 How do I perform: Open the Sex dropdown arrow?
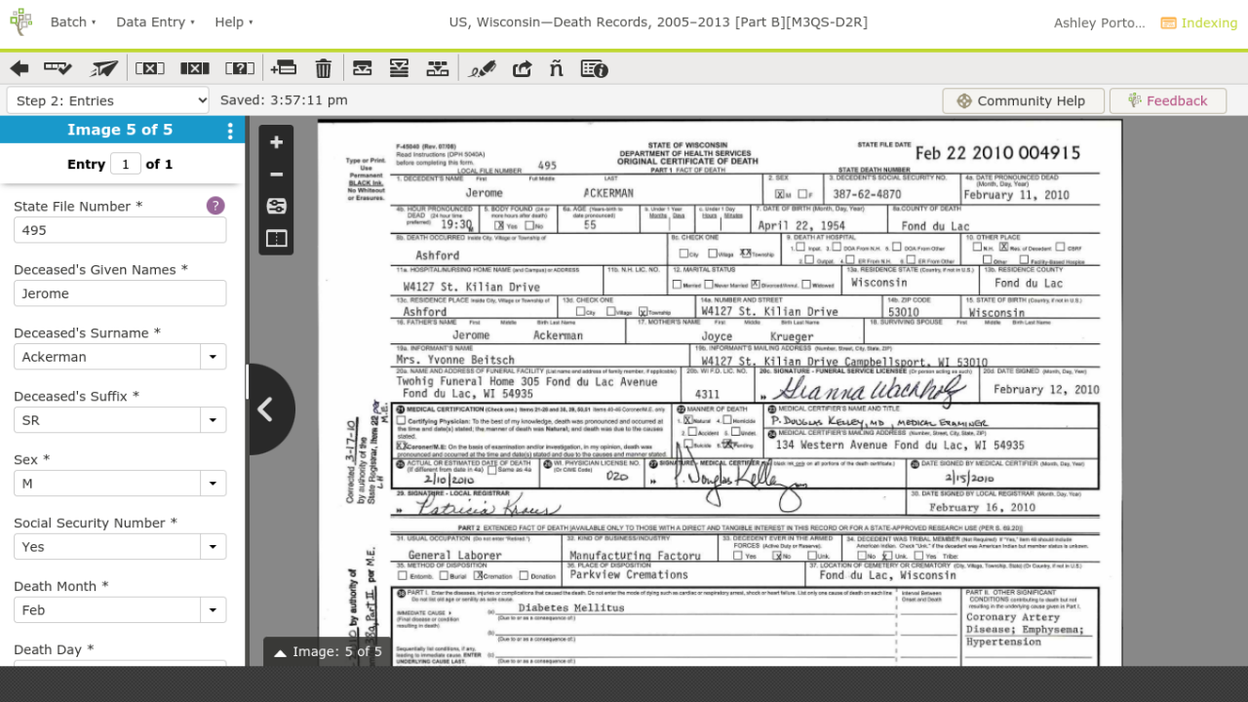[x=213, y=484]
